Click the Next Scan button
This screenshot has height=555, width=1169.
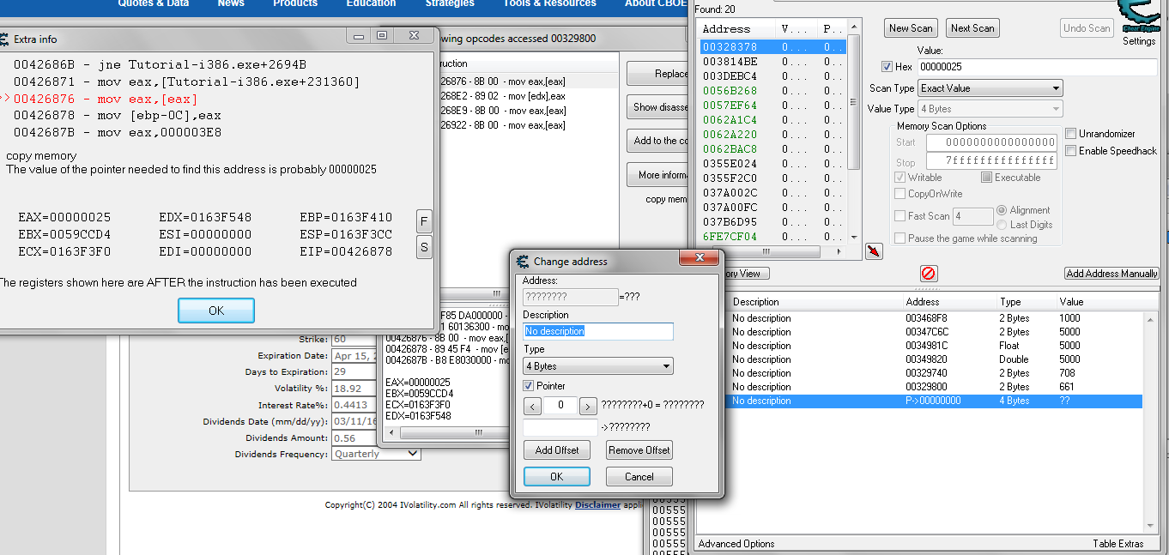click(972, 28)
